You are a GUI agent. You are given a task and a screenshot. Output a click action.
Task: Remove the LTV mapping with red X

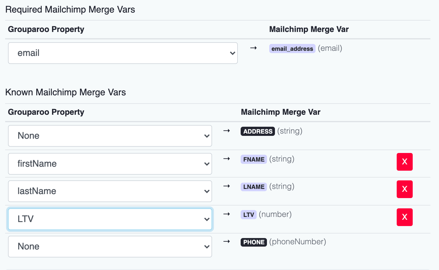click(405, 217)
